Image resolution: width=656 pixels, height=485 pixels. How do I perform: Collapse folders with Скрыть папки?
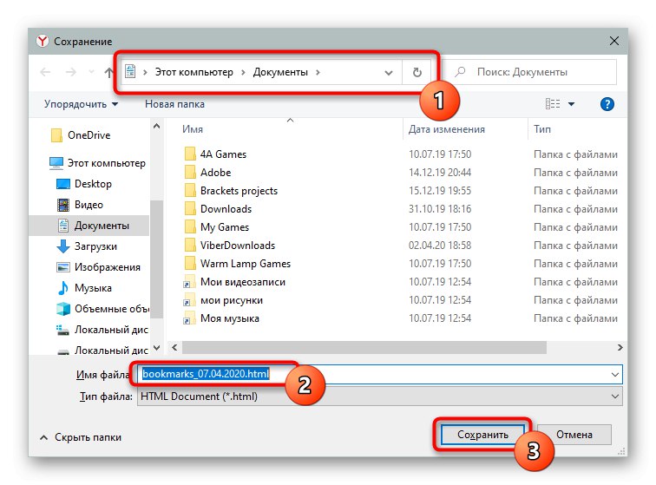click(x=81, y=437)
